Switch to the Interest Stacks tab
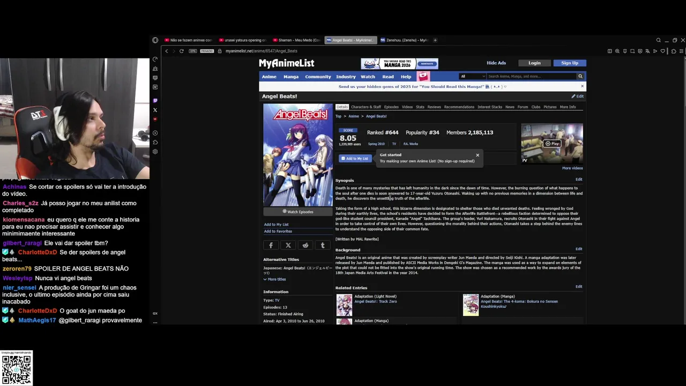Image resolution: width=686 pixels, height=386 pixels. click(x=490, y=107)
